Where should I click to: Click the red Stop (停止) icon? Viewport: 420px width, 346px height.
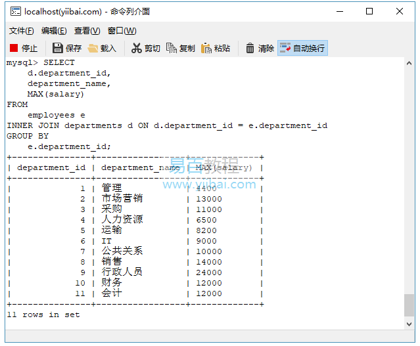click(x=14, y=48)
